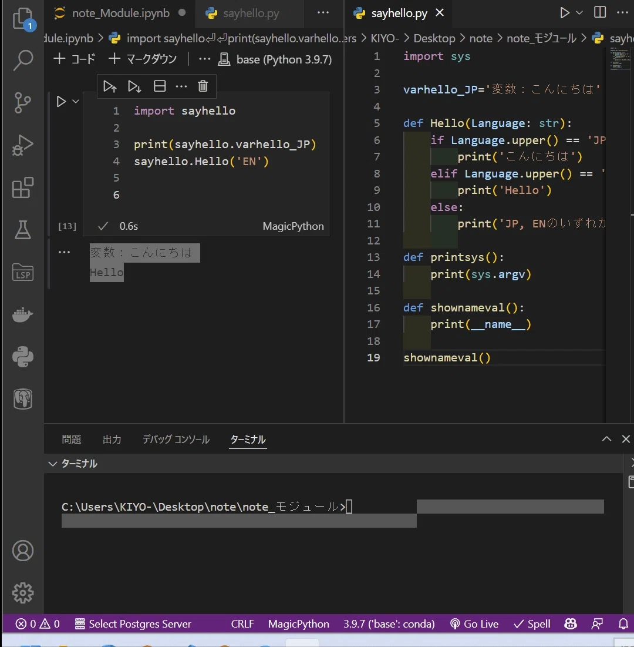Open cell output ellipsis menu
The height and width of the screenshot is (647, 634).
[x=65, y=252]
